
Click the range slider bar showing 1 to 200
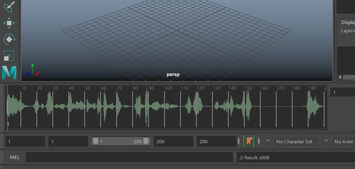pyautogui.click(x=121, y=141)
